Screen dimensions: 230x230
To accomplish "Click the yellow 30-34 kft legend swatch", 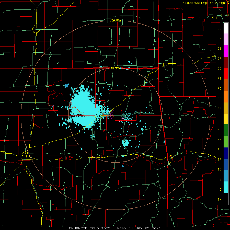I will pos(226,119).
